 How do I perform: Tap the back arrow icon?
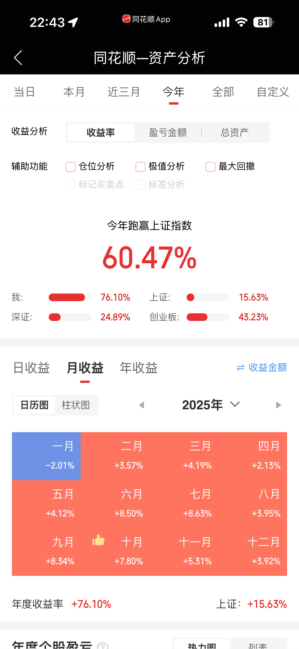point(18,58)
